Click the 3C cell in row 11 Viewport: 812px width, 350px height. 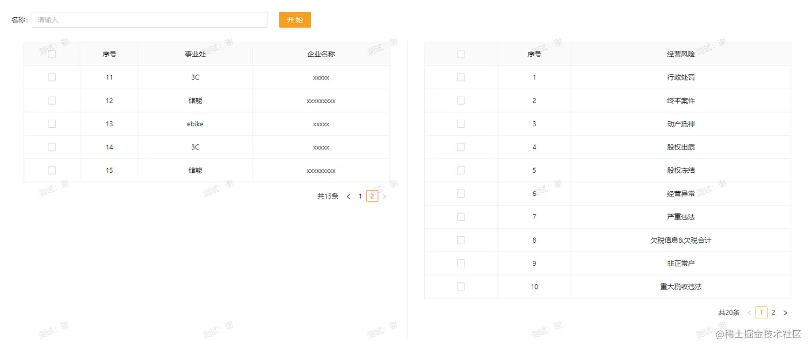(x=195, y=77)
